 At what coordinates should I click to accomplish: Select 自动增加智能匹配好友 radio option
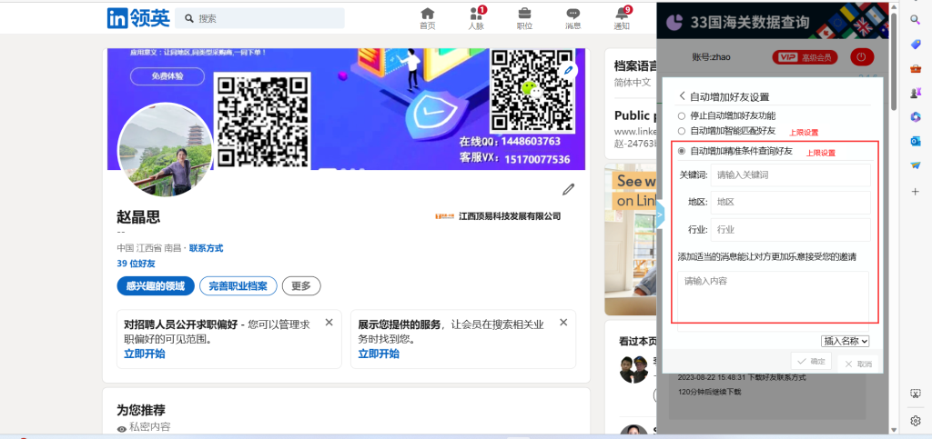click(682, 131)
